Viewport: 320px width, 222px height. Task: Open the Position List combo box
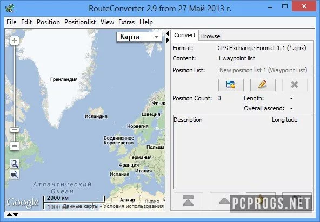[265, 70]
